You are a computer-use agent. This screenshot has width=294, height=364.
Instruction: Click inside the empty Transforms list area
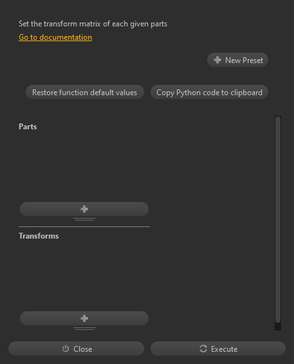pyautogui.click(x=84, y=276)
